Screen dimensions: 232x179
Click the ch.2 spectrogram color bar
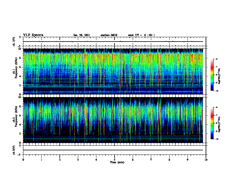pos(212,123)
